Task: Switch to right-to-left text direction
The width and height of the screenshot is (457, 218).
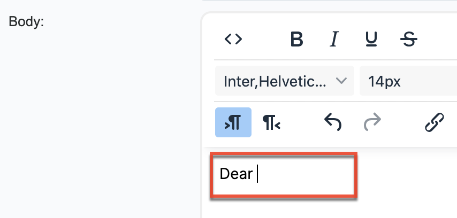Action: (x=271, y=123)
